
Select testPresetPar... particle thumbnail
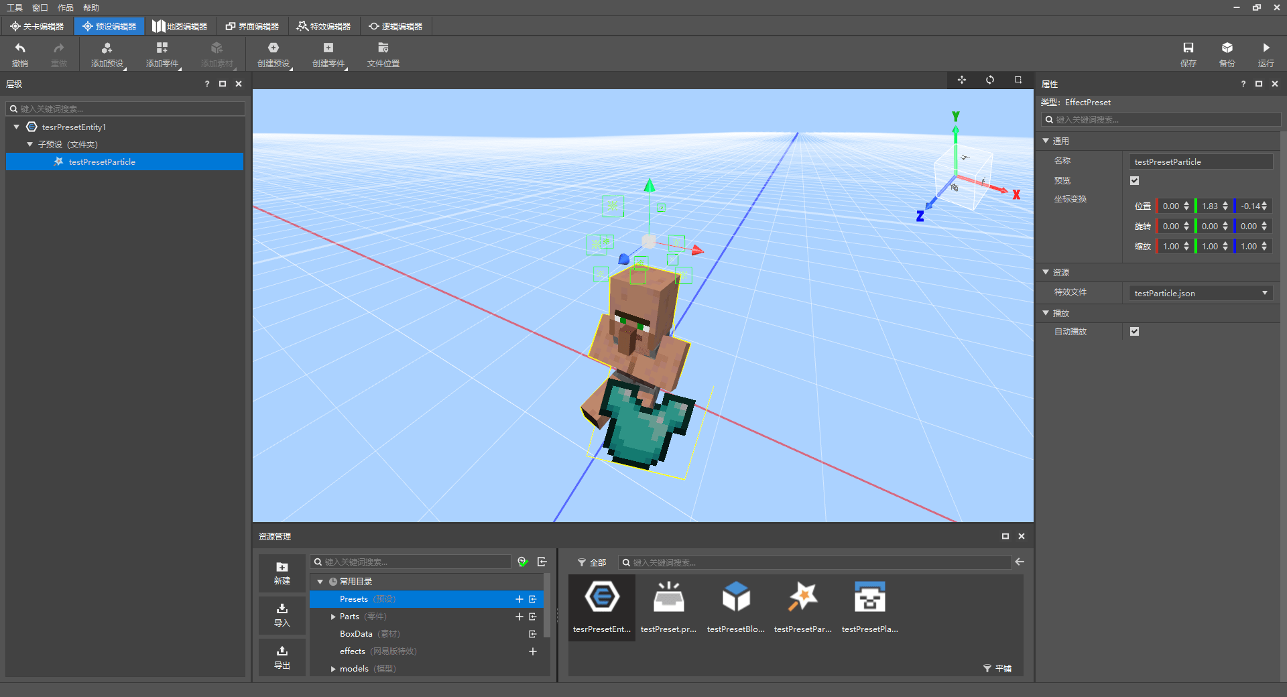(x=803, y=607)
